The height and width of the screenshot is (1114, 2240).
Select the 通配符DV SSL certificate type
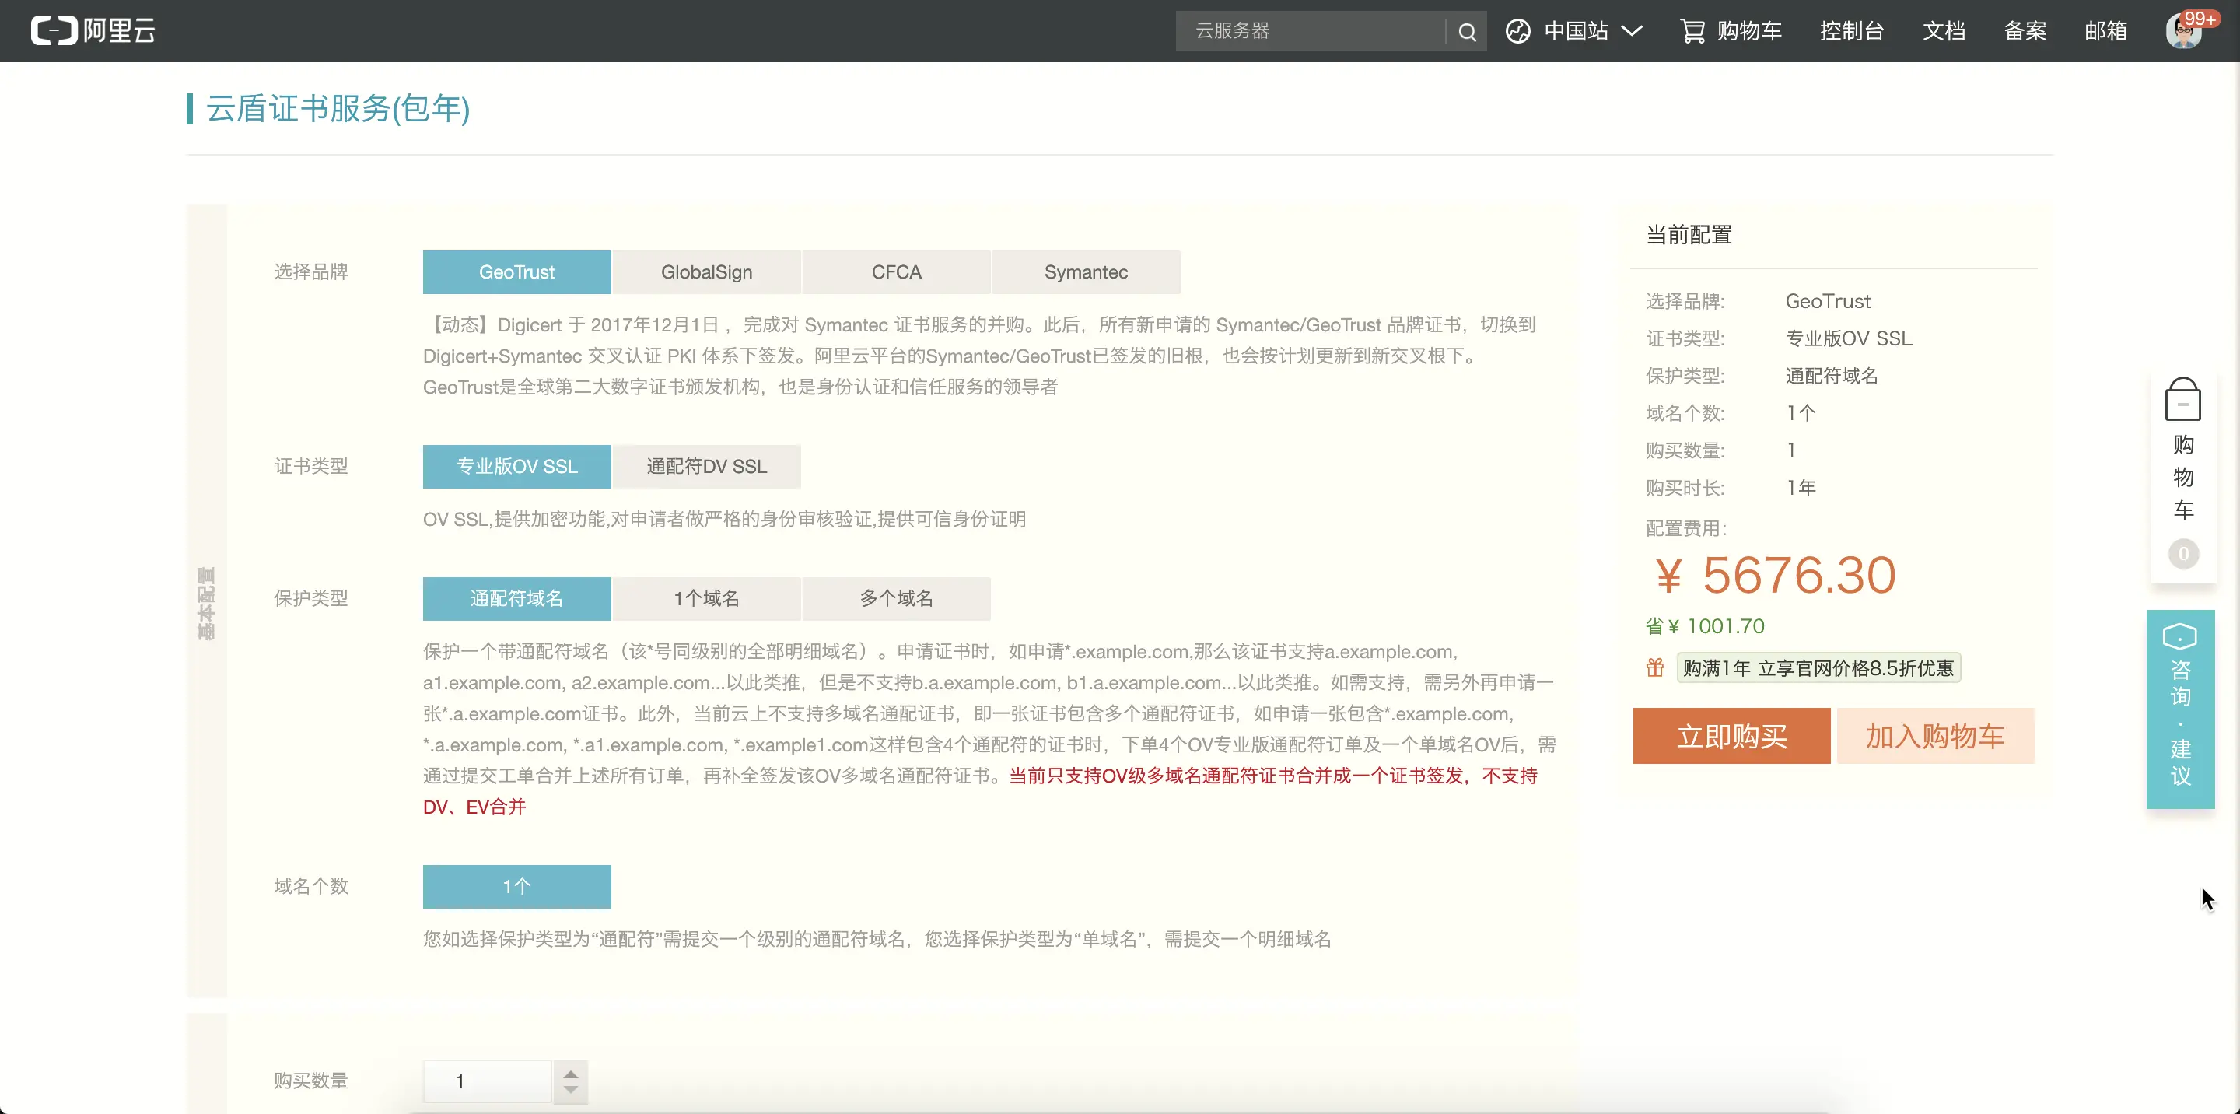pyautogui.click(x=706, y=466)
